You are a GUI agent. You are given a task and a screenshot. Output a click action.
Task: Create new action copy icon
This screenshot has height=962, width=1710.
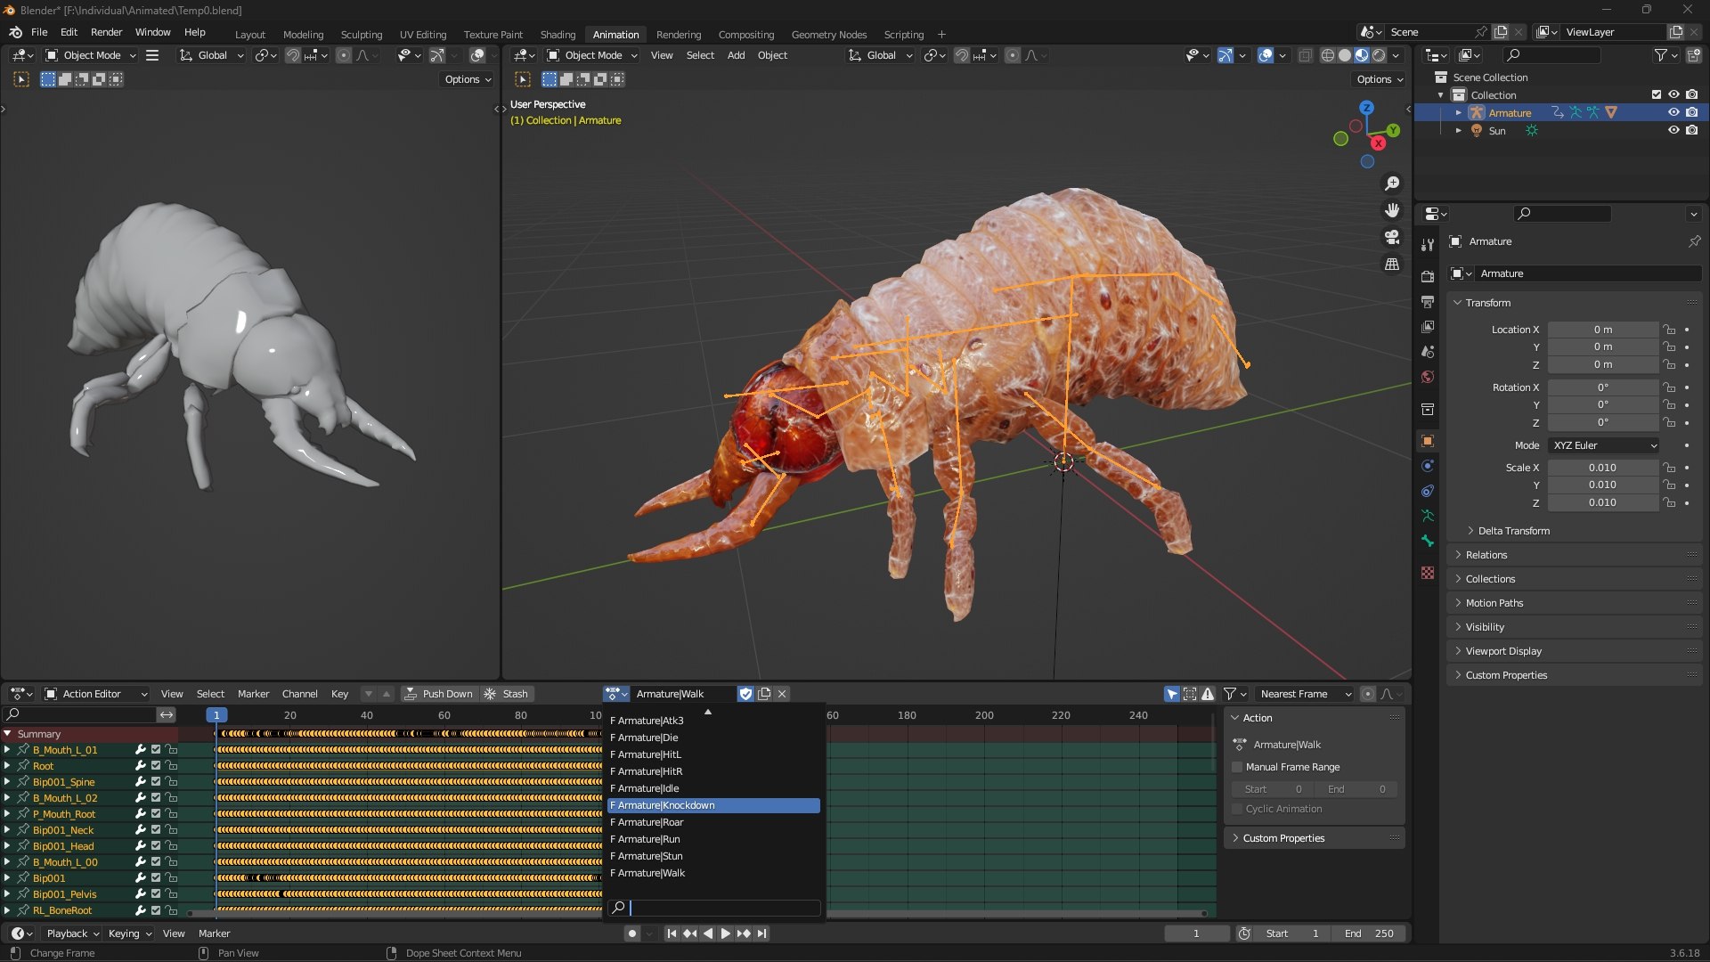tap(764, 694)
